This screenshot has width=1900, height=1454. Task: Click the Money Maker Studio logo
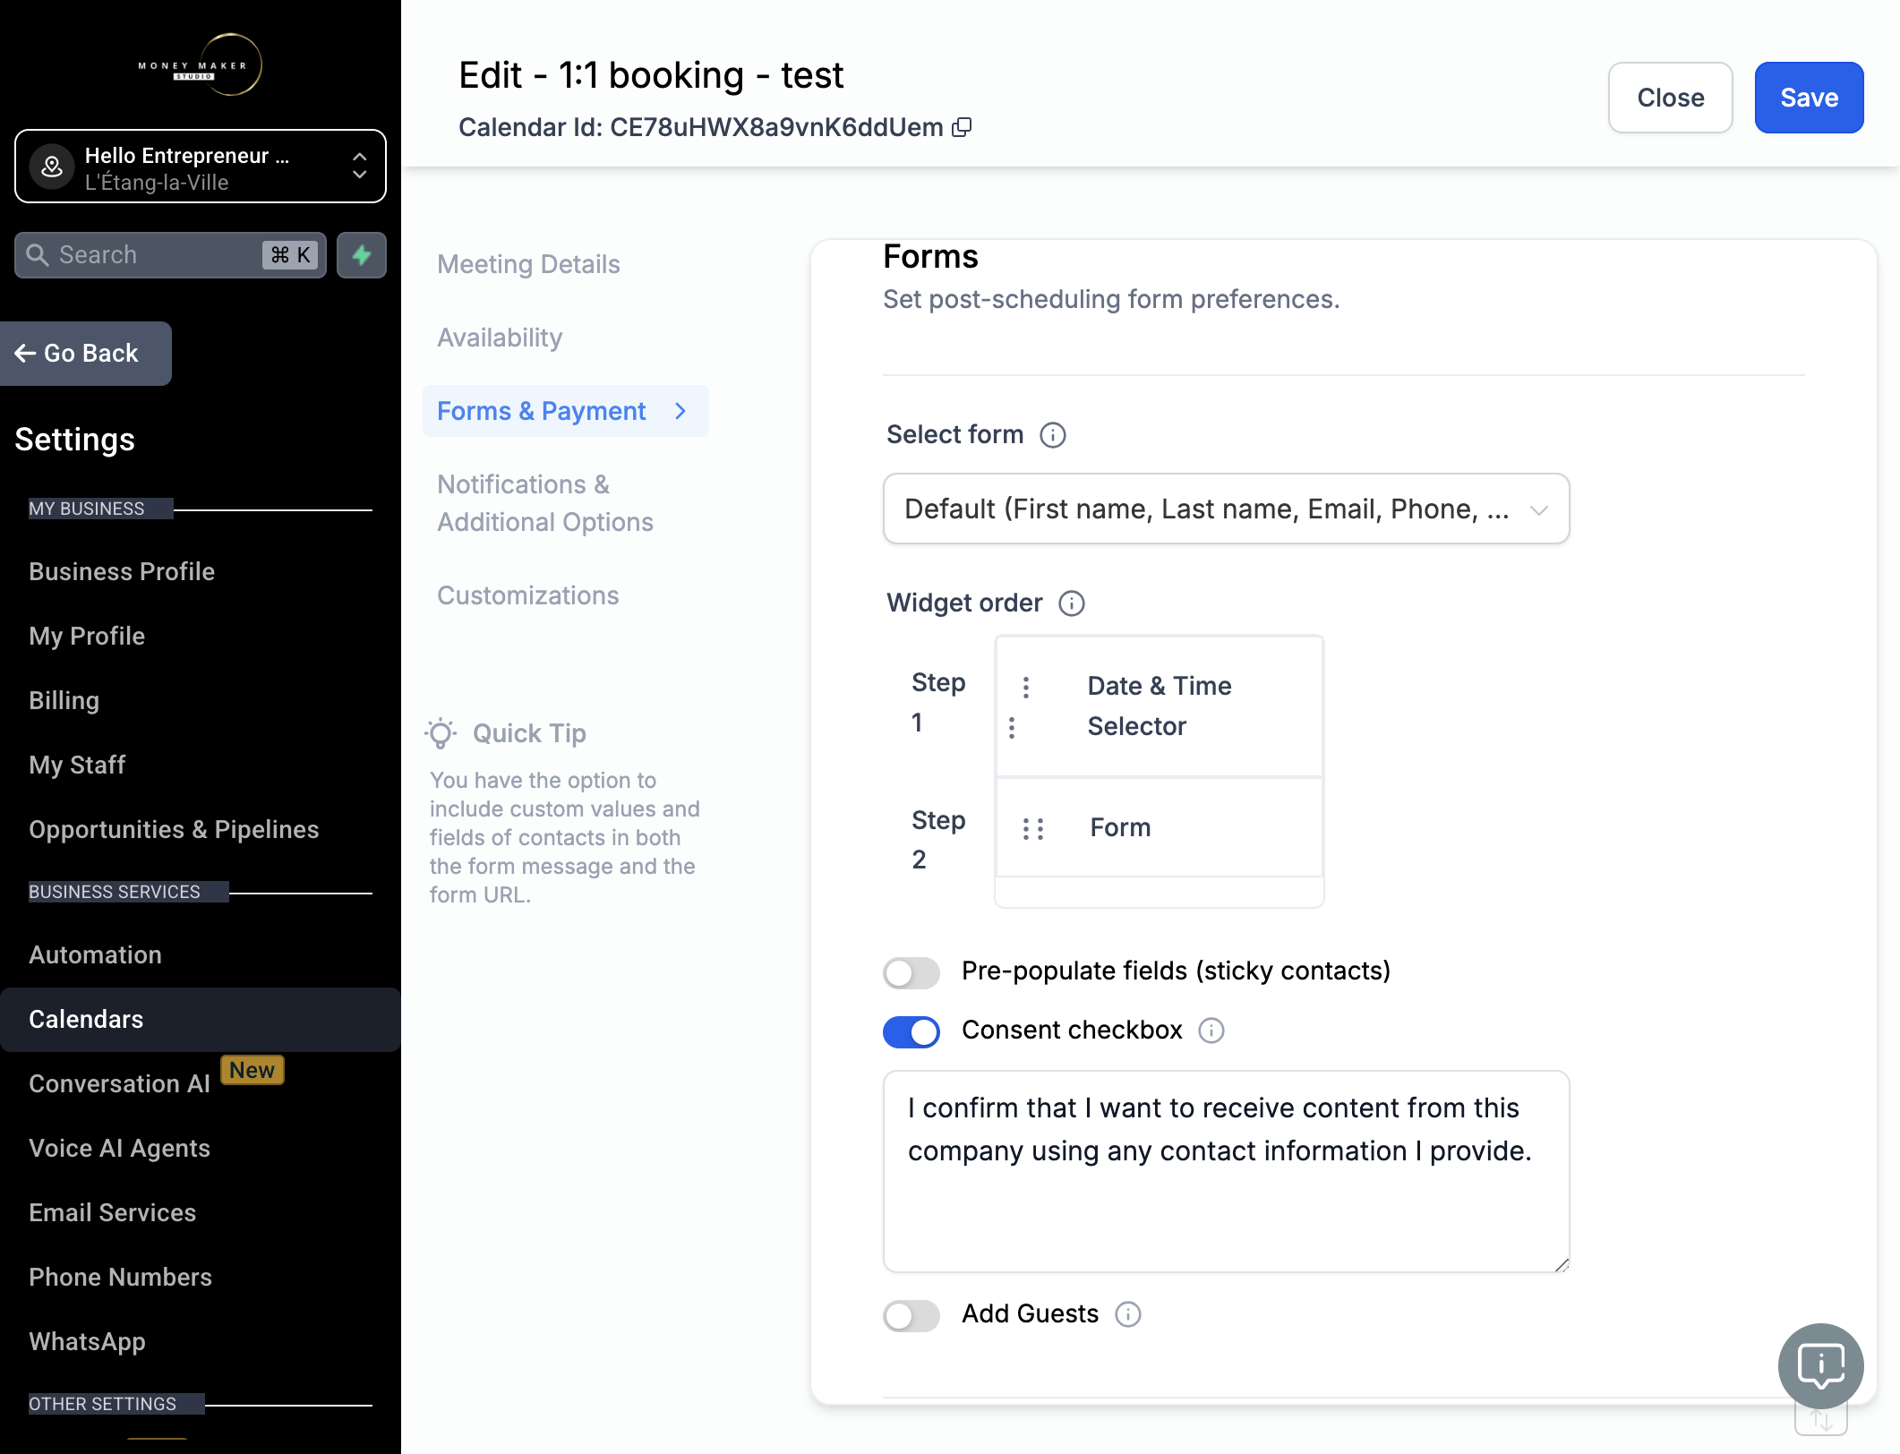200,65
